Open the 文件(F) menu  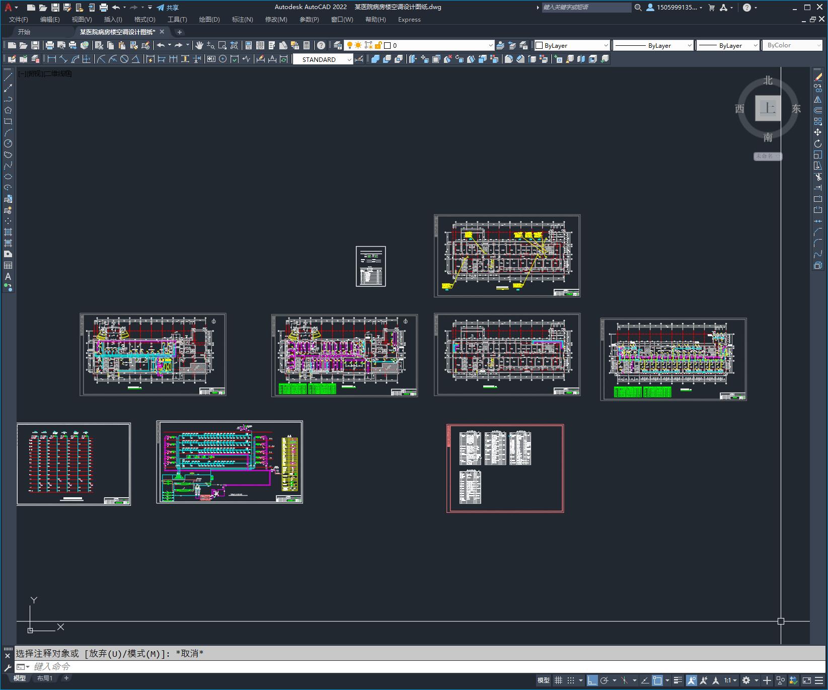point(19,20)
